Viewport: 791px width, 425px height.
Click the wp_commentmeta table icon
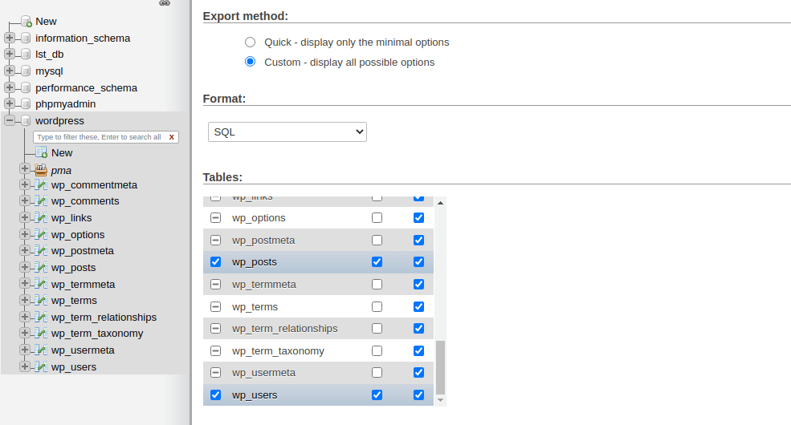(42, 184)
